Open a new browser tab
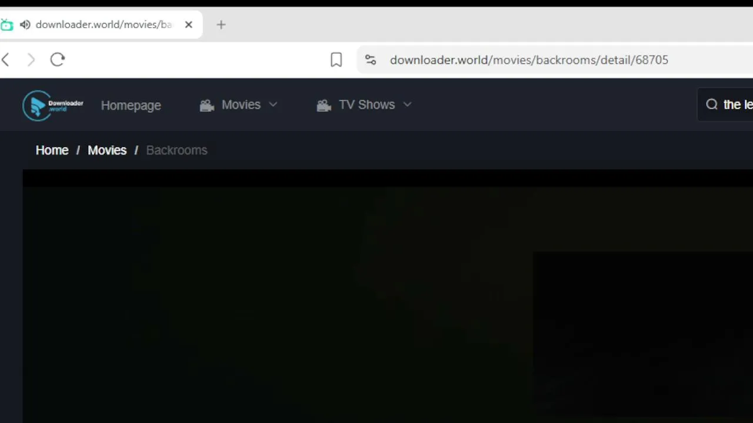Image resolution: width=753 pixels, height=423 pixels. [x=221, y=25]
